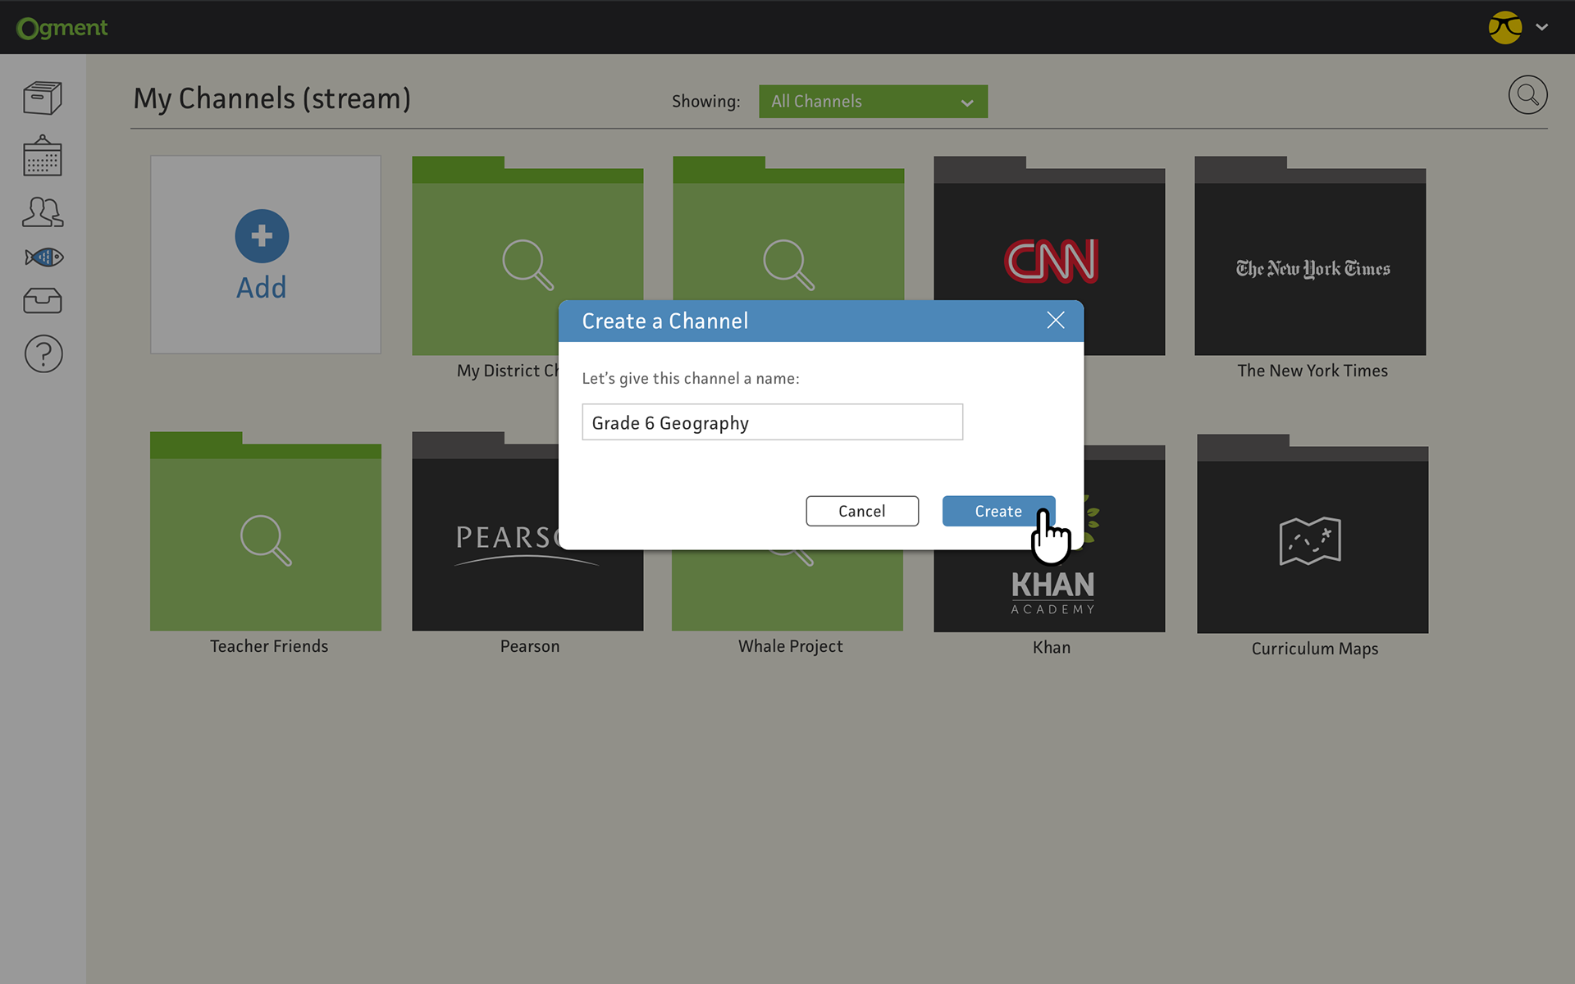Click the magnifier icon on Teacher Friends folder
Image resolution: width=1575 pixels, height=984 pixels.
point(266,540)
